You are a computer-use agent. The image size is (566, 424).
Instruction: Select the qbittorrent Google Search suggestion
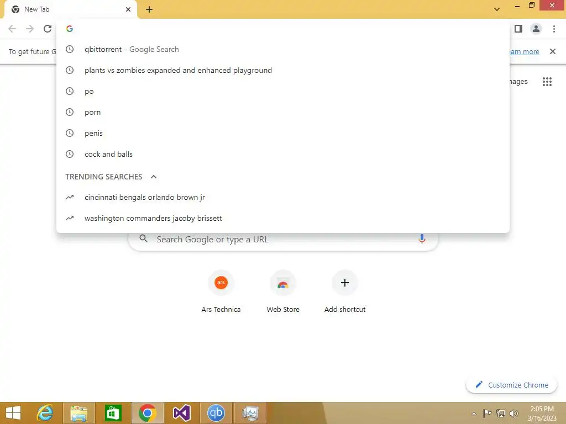click(x=283, y=49)
